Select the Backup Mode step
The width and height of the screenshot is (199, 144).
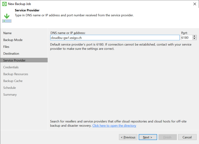(x=13, y=40)
